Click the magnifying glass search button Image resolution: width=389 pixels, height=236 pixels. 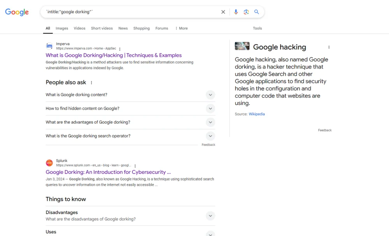pyautogui.click(x=256, y=12)
